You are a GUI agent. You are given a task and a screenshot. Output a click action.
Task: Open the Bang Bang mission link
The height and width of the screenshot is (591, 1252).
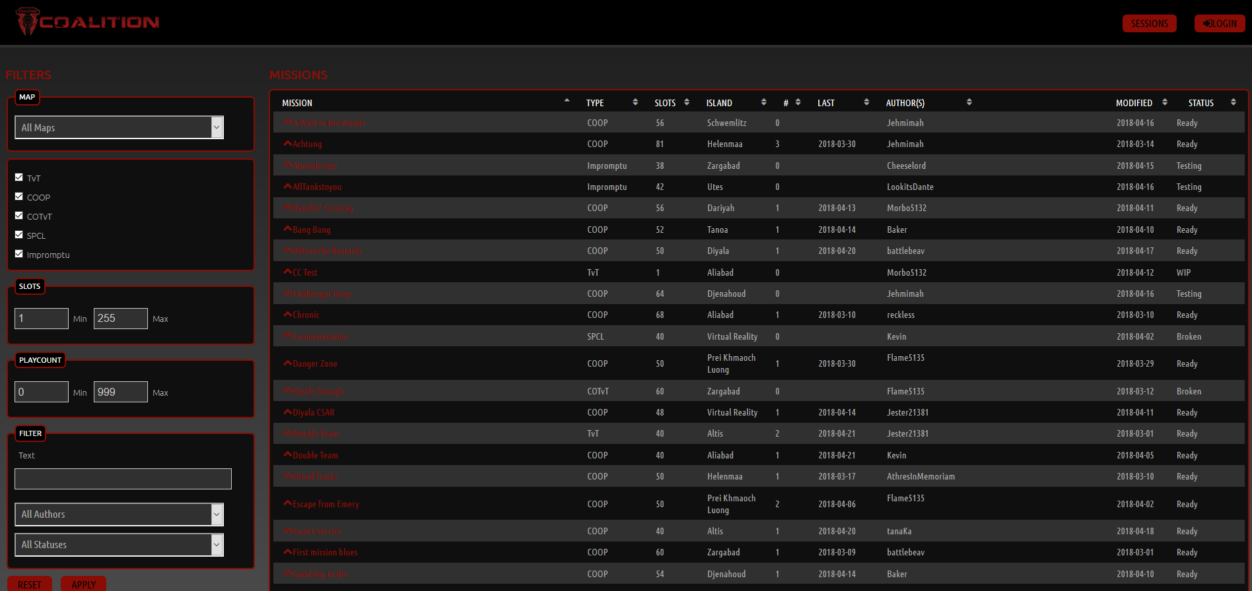coord(311,230)
